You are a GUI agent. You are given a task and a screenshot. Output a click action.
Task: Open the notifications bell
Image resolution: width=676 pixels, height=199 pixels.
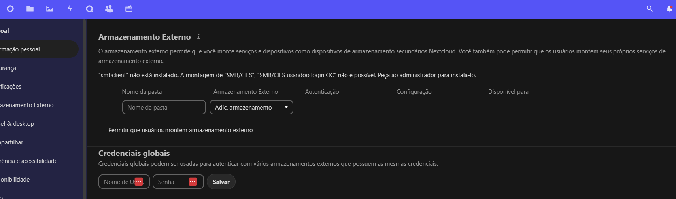pyautogui.click(x=669, y=9)
